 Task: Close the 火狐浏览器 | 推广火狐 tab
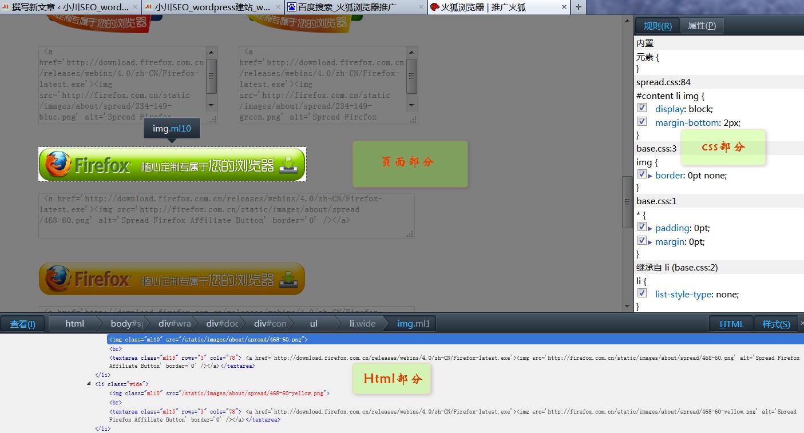coord(564,7)
